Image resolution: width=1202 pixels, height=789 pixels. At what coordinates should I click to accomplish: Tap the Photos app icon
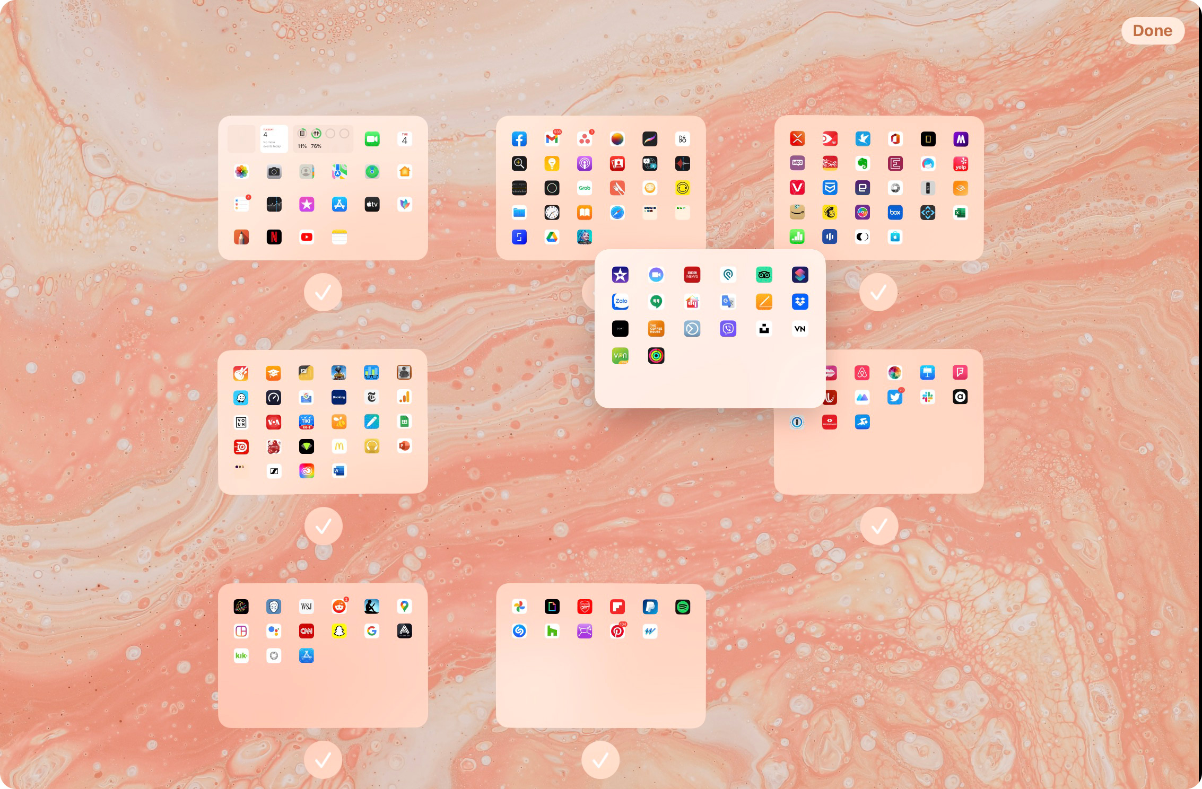[241, 172]
